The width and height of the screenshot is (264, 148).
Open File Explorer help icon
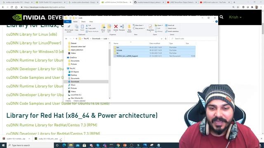216,22
